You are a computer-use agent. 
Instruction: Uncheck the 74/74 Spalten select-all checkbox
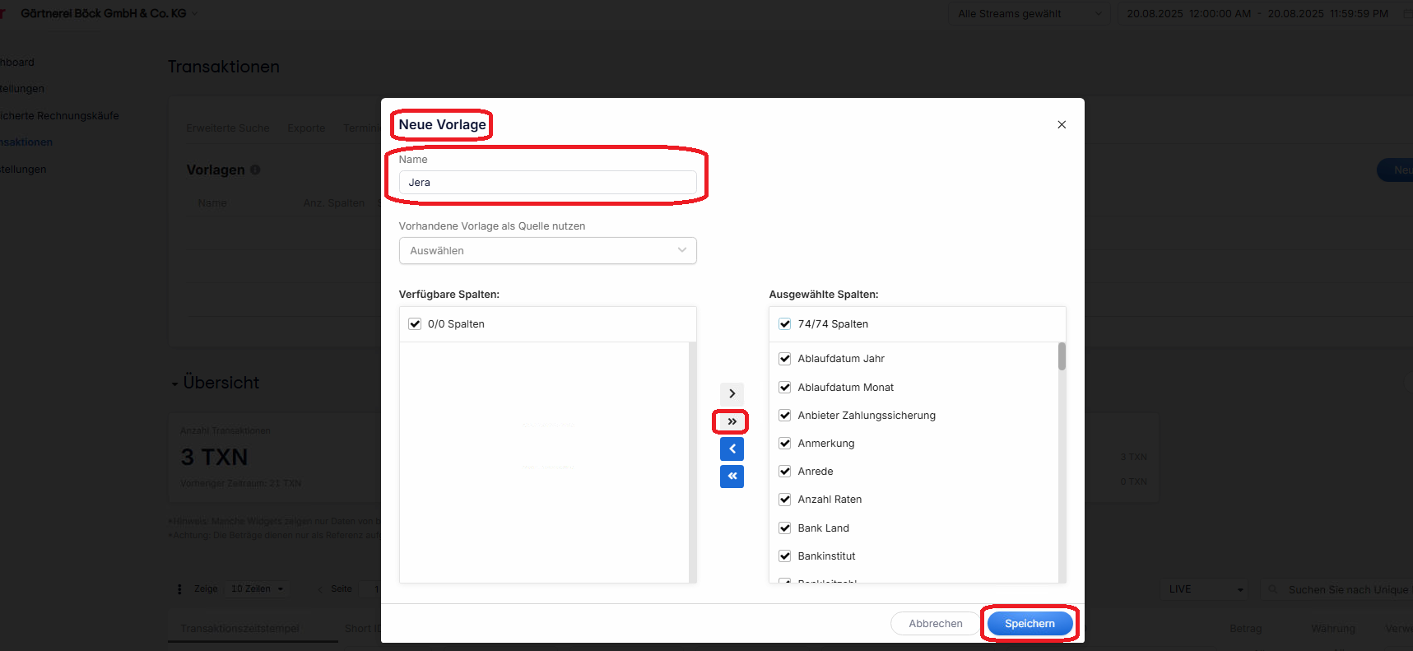pos(785,324)
